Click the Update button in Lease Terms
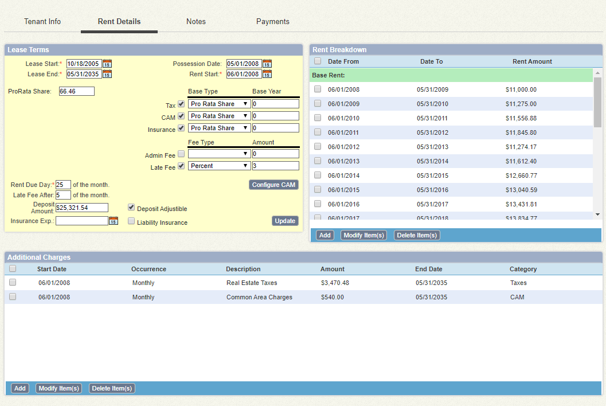Screen dimensions: 606x406 click(285, 220)
